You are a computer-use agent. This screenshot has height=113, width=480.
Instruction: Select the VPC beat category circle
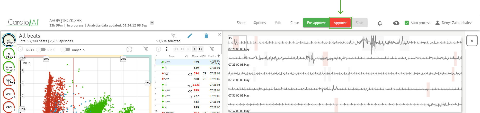pos(9,81)
